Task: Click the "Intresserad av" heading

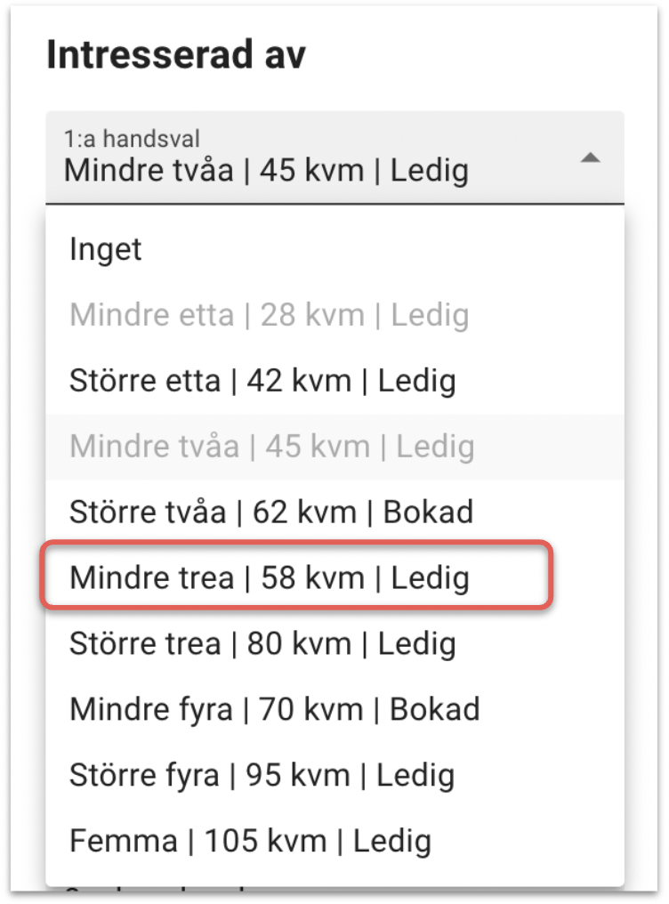Action: (176, 56)
